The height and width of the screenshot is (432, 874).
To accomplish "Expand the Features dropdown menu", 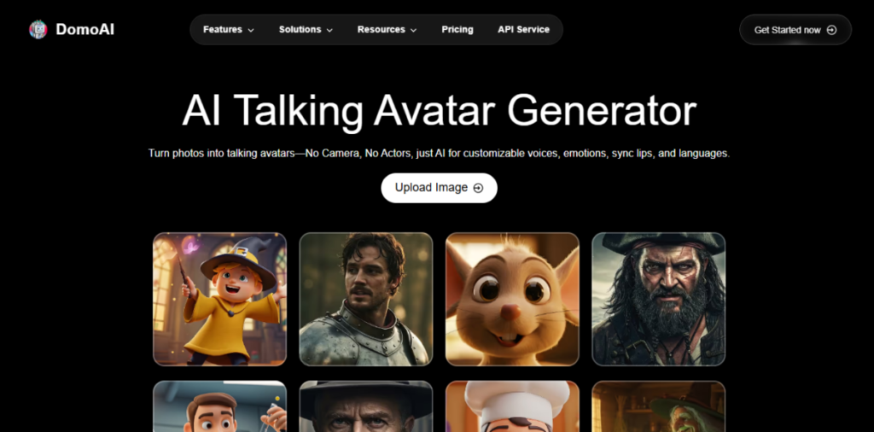I will tap(228, 30).
